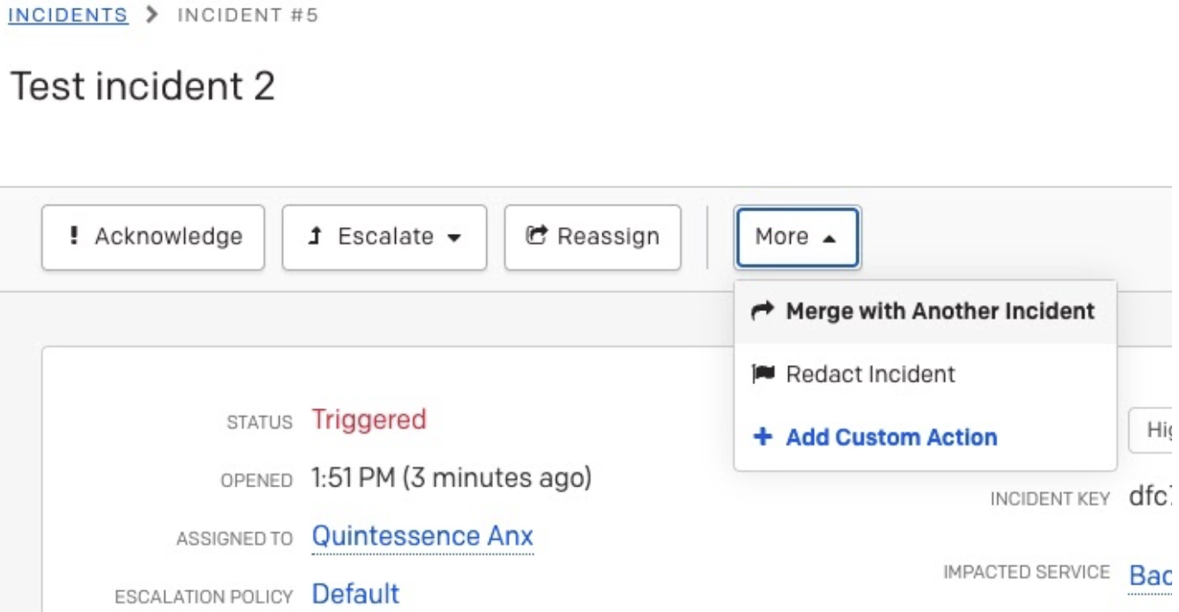The width and height of the screenshot is (1179, 612).
Task: Go back to Incidents breadcrumb link
Action: pyautogui.click(x=68, y=15)
